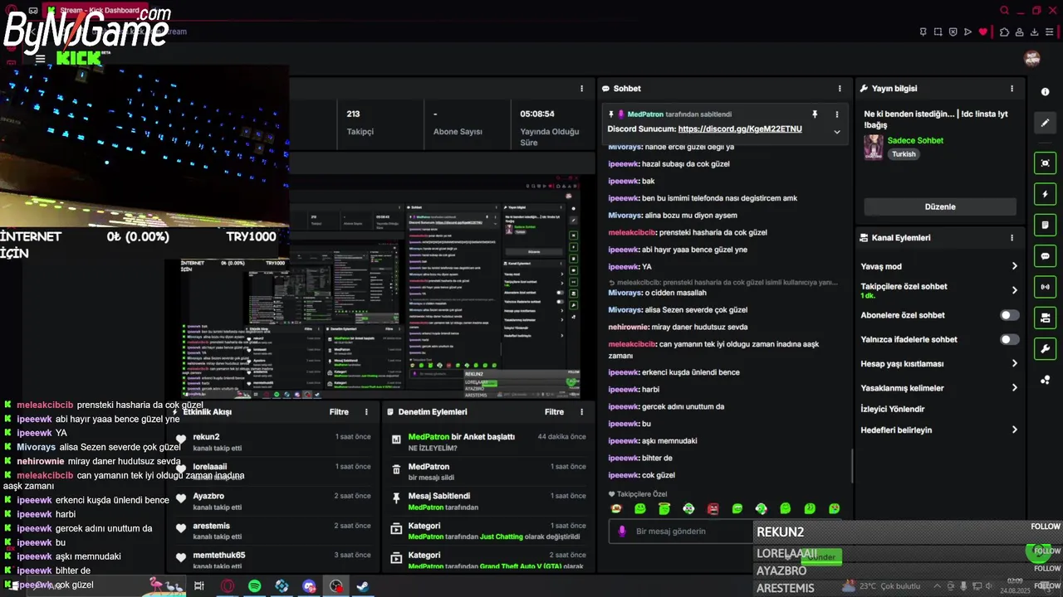Open the Yayın bilgisi panel three-dot menu

pyautogui.click(x=1012, y=89)
